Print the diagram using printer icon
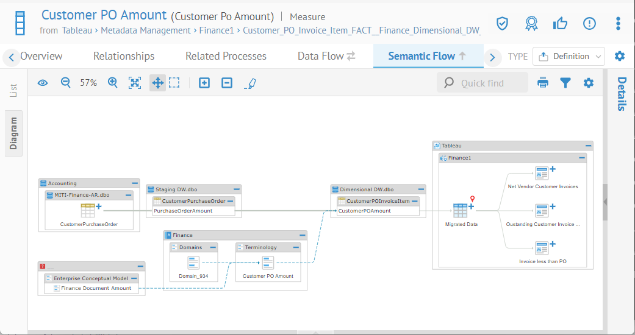The image size is (635, 335). pyautogui.click(x=543, y=83)
